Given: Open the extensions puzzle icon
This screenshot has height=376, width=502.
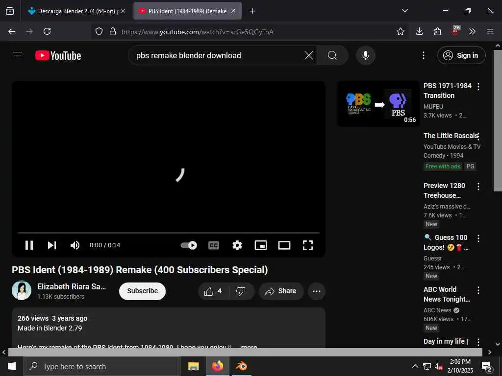Looking at the screenshot, I should pos(437,31).
